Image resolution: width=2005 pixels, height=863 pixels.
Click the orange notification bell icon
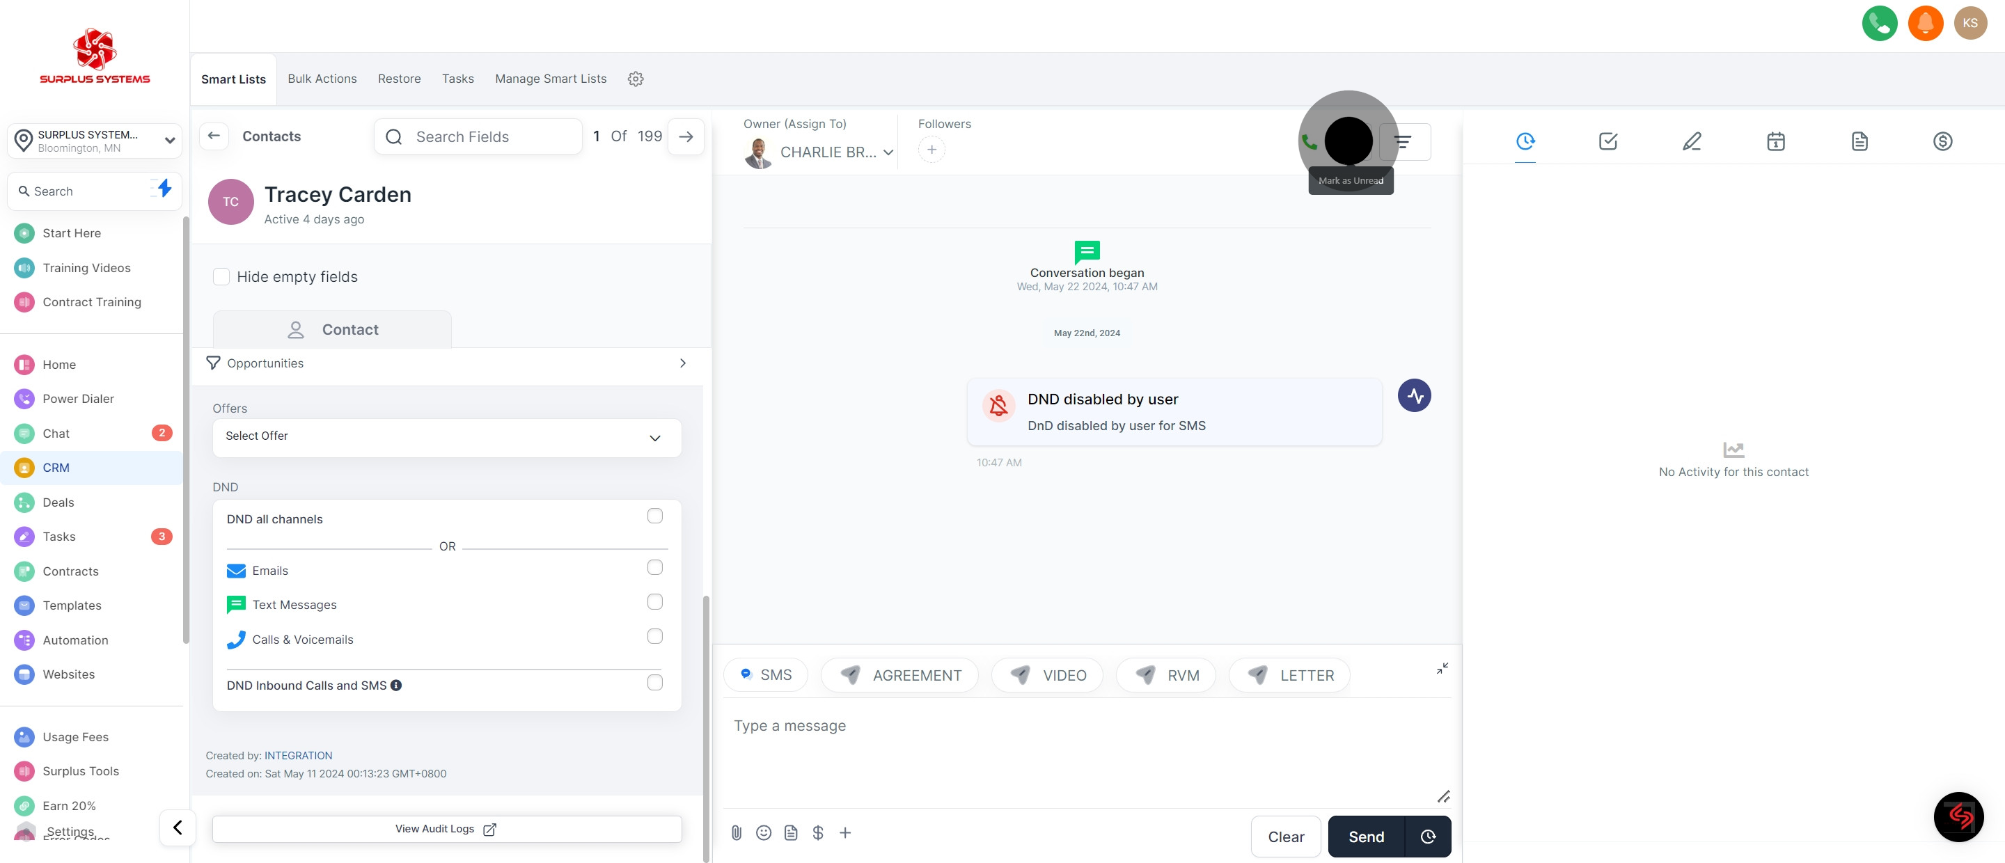click(1925, 24)
